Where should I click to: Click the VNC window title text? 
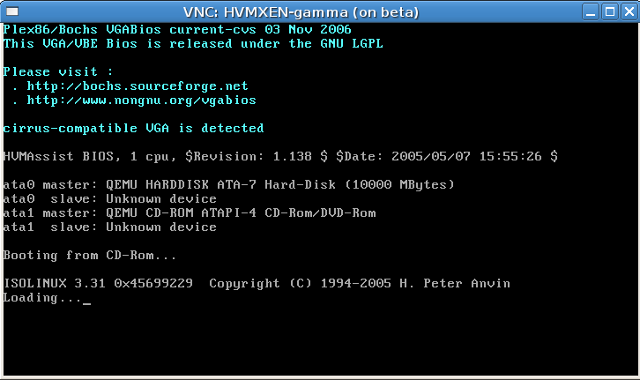tap(301, 12)
